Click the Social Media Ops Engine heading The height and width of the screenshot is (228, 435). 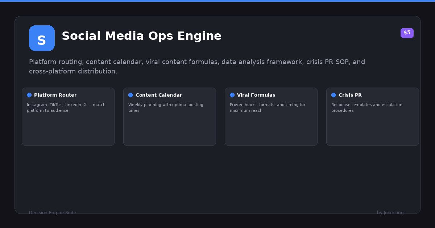point(141,36)
